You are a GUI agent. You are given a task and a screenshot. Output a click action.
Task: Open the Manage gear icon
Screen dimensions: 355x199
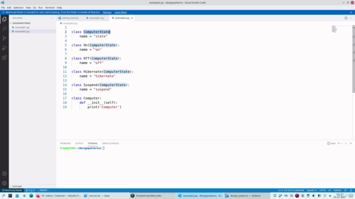point(4,183)
